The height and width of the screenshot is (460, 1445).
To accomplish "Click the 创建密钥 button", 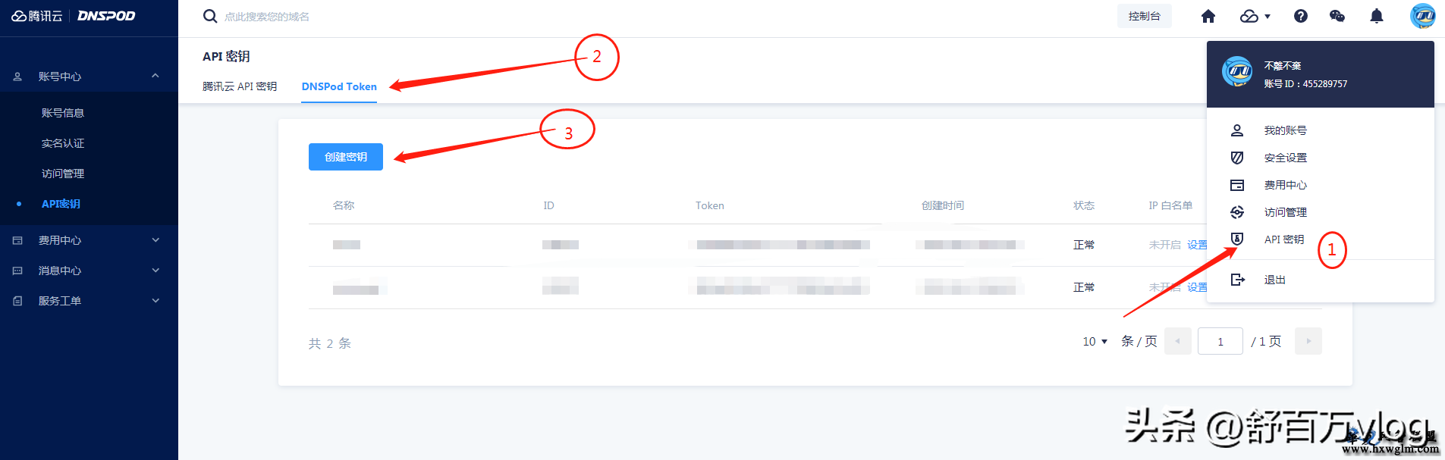I will coord(346,157).
